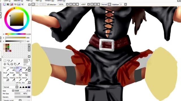
Task: Toggle the color wheel panel icon
Action: 5,4
